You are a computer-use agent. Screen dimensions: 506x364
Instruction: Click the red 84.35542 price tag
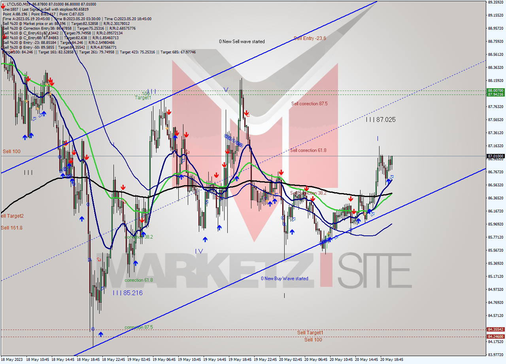coord(496,329)
